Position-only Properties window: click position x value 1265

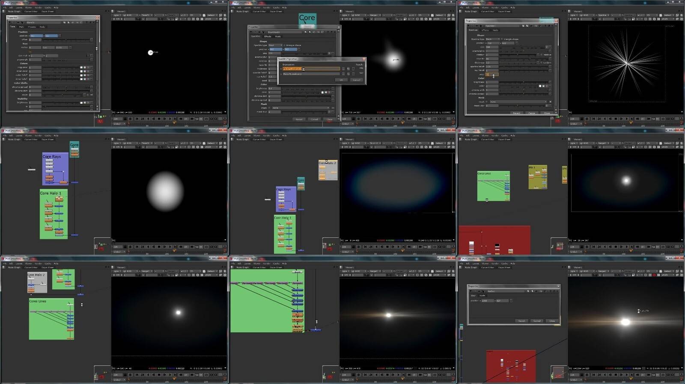point(487,301)
